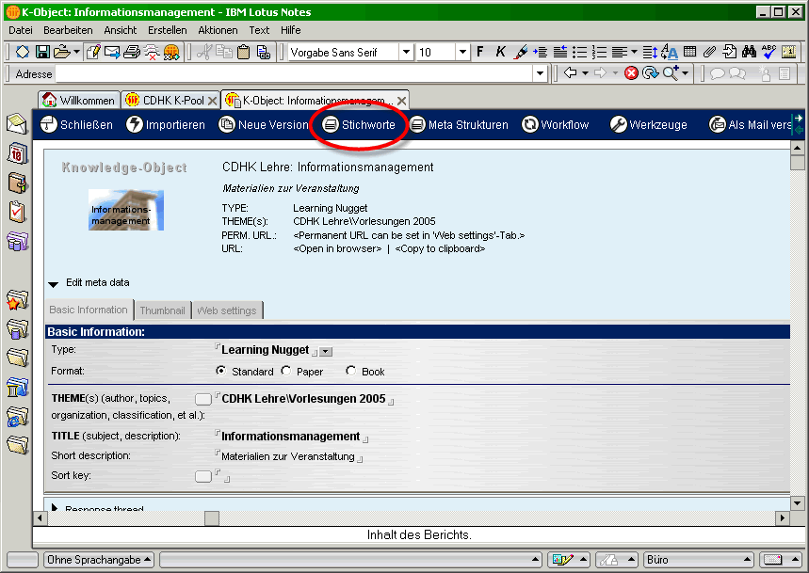809x573 pixels.
Task: Click the open folder toolbar icon
Action: (62, 52)
